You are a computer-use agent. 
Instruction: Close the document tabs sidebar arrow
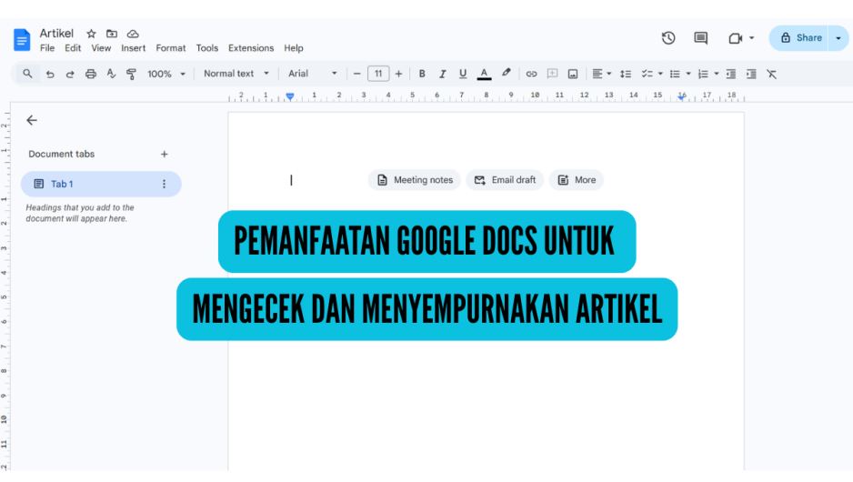(x=32, y=120)
